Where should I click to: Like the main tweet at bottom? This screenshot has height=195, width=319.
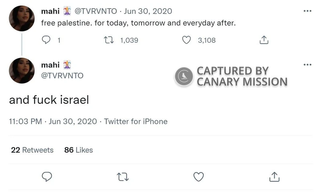[198, 177]
